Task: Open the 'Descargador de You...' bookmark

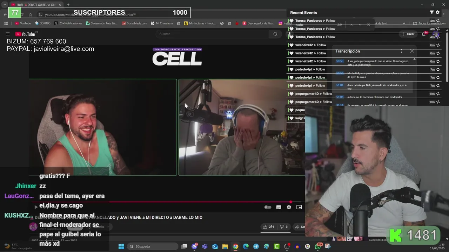Action: pos(259,23)
